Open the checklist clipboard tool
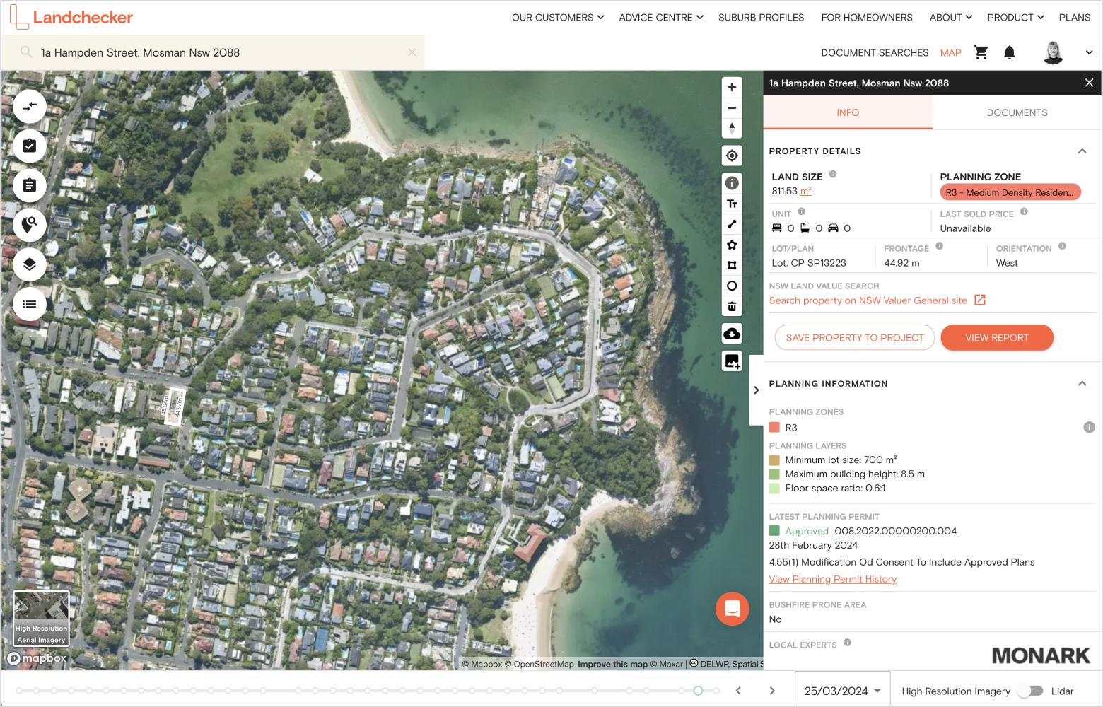The width and height of the screenshot is (1103, 707). [30, 146]
